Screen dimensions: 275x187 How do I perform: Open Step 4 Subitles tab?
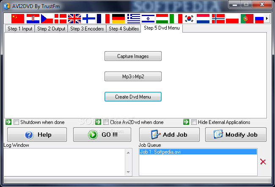coord(124,29)
